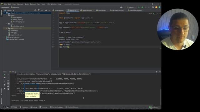The width and height of the screenshot is (200, 112).
Task: Open Project panel options gear
Action: coord(46,10)
